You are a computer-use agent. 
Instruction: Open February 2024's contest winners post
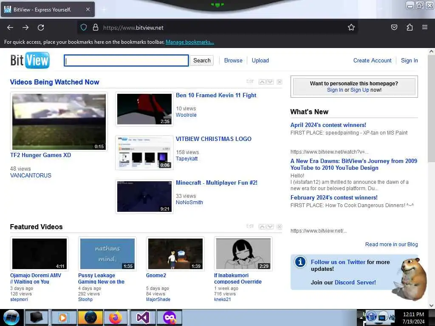(334, 198)
